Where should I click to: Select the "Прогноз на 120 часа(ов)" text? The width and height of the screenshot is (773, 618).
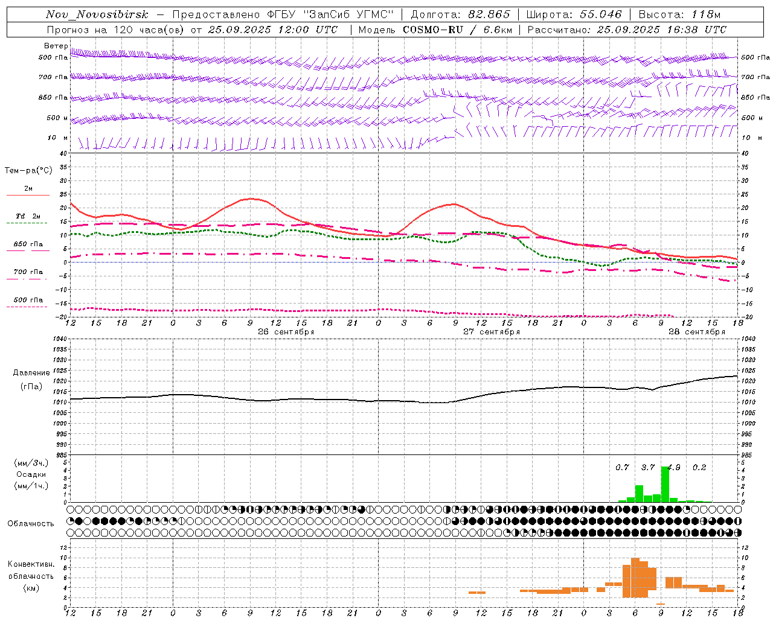(x=116, y=30)
